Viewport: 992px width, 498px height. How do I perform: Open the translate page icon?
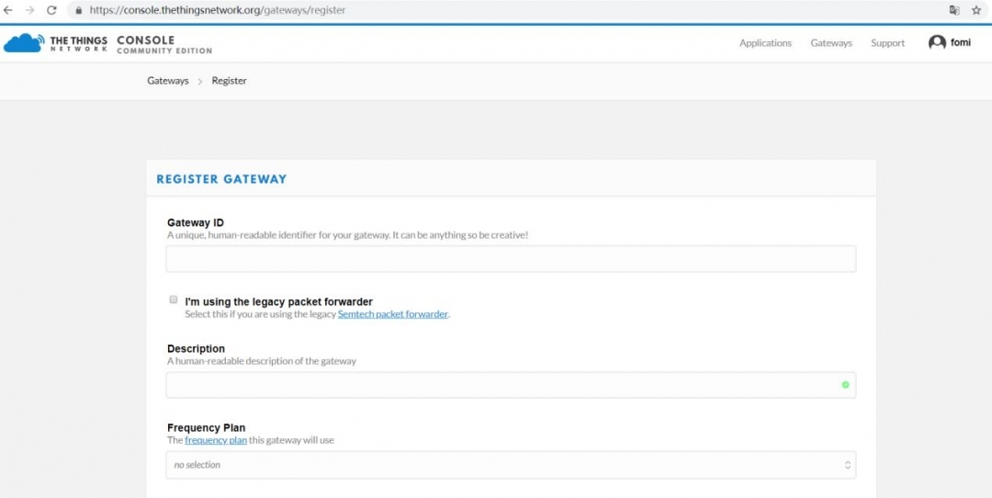954,10
